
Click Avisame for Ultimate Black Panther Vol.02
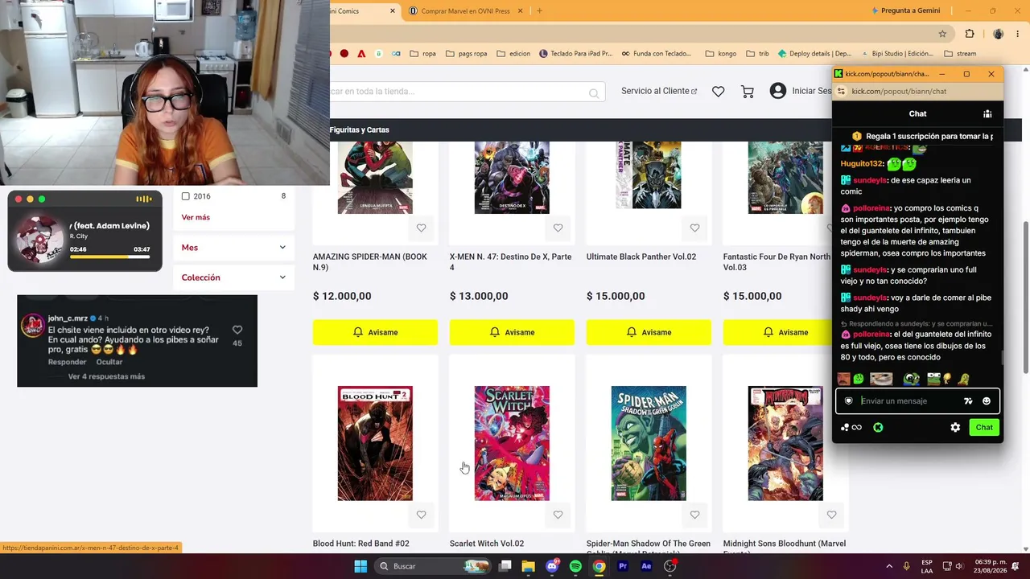[x=649, y=332]
